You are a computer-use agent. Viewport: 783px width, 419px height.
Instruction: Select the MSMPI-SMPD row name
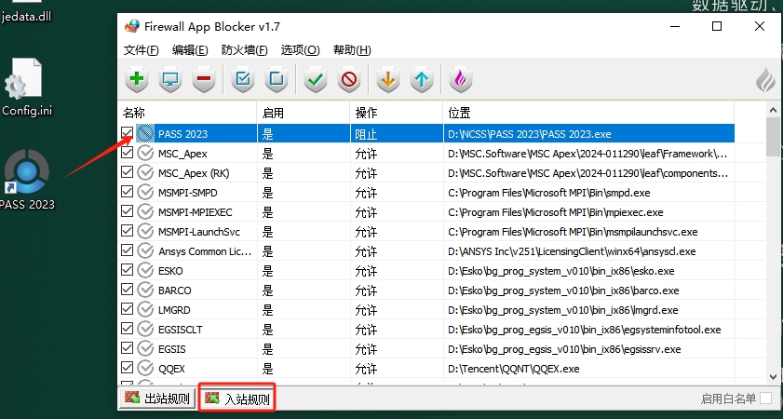[x=188, y=193]
